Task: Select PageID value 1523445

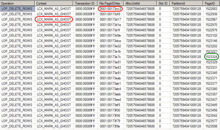Action: click(x=212, y=105)
